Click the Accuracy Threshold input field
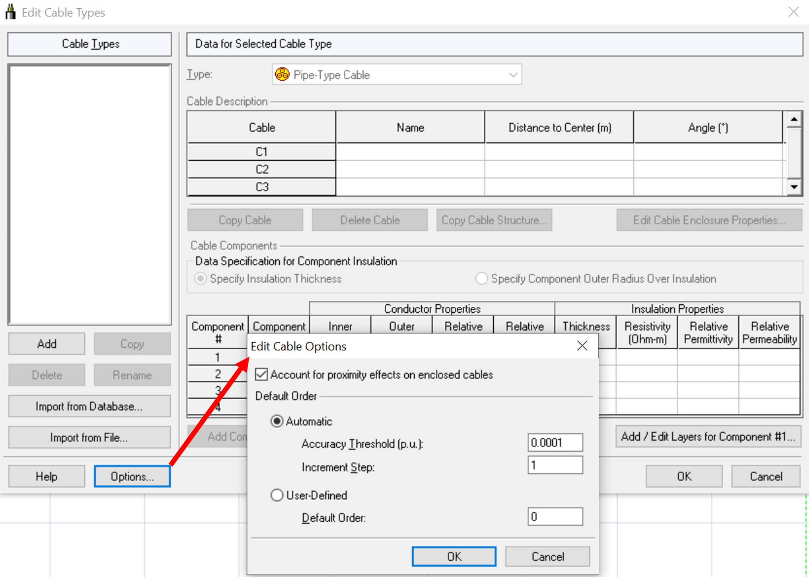The width and height of the screenshot is (809, 577). 555,443
